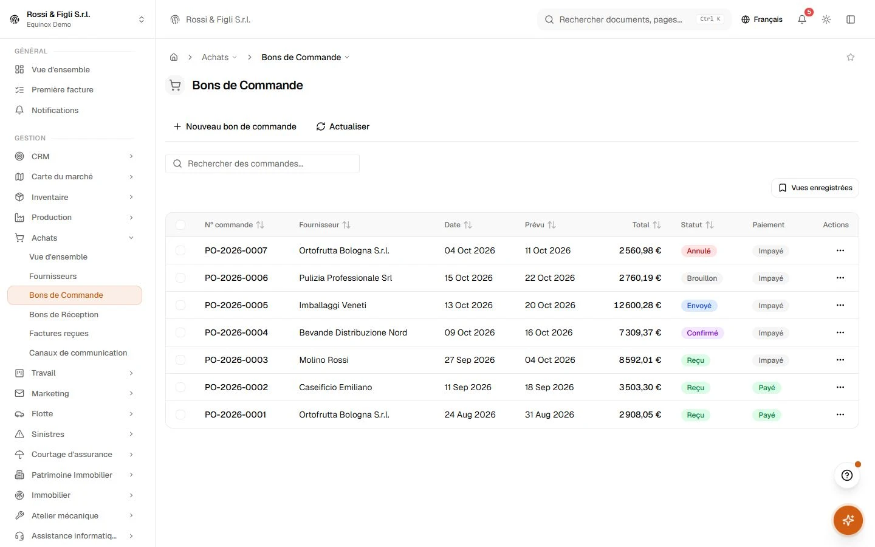Open Fournisseurs in the sidebar
Screen dimensions: 875x547
pyautogui.click(x=53, y=276)
